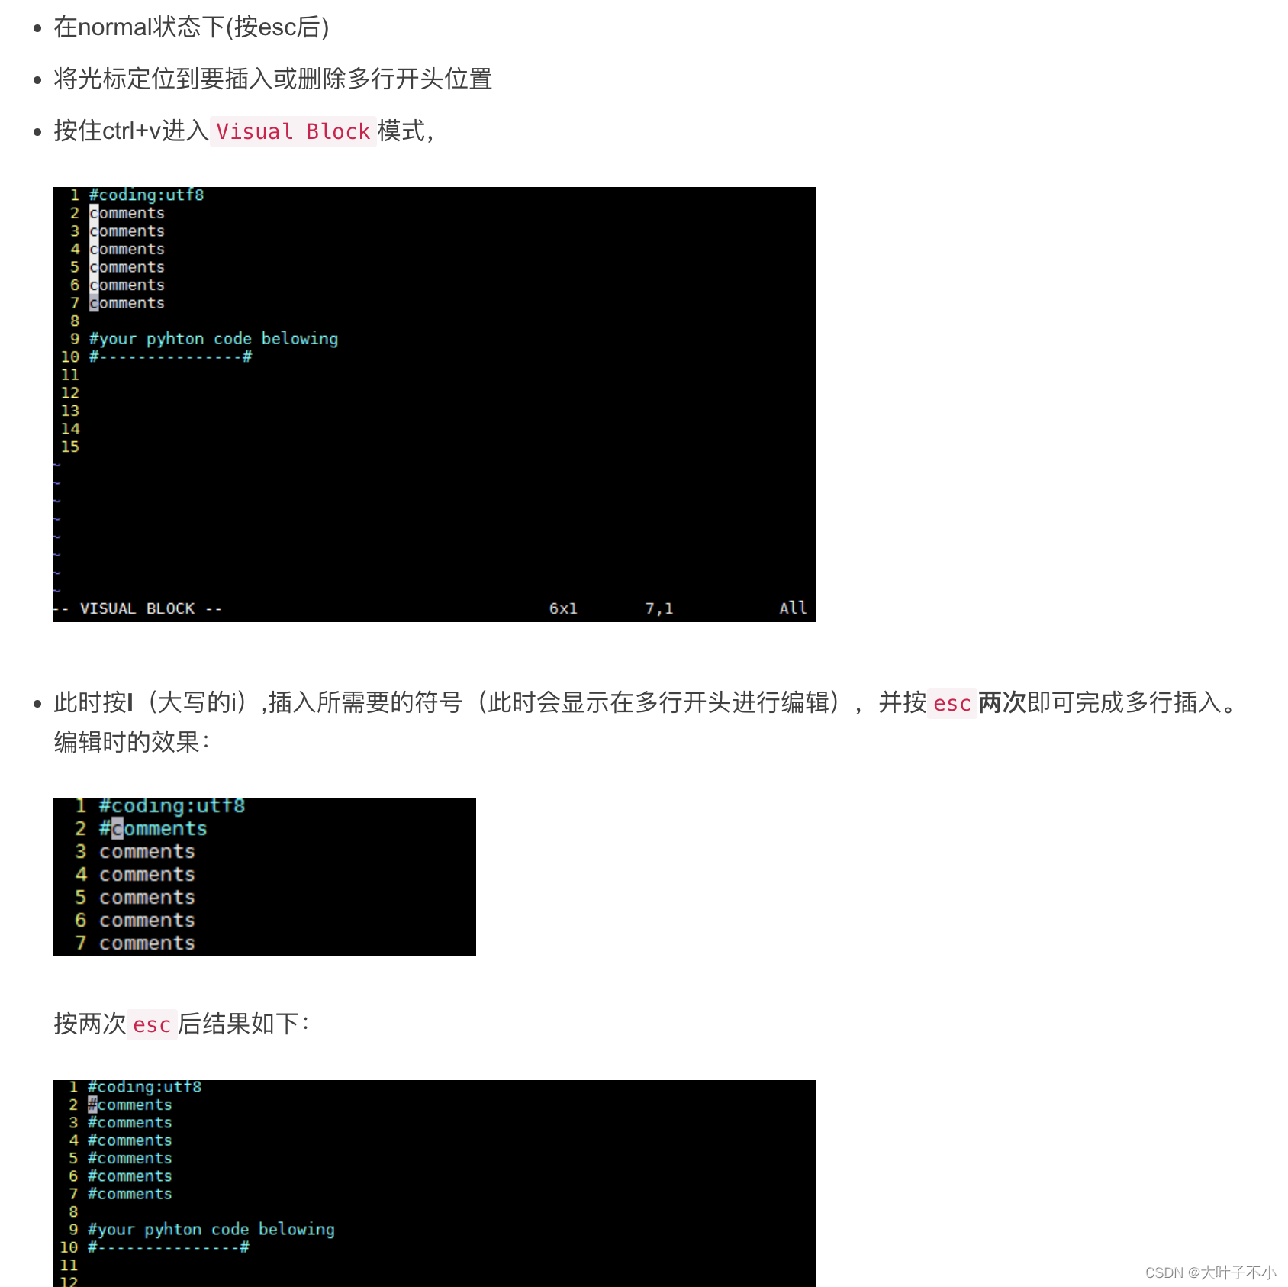This screenshot has height=1287, width=1288.
Task: Click the "#comments" line 2 in final screenshot
Action: pos(130,1105)
